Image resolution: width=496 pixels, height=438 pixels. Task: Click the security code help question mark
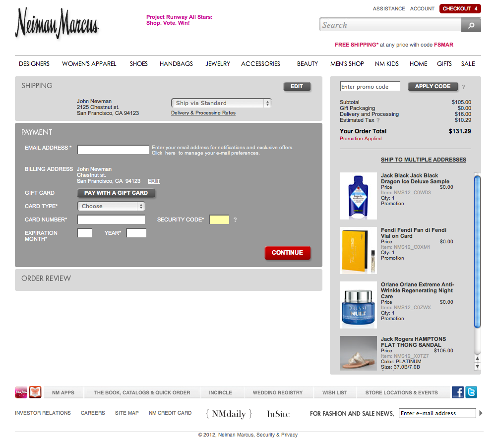click(235, 219)
